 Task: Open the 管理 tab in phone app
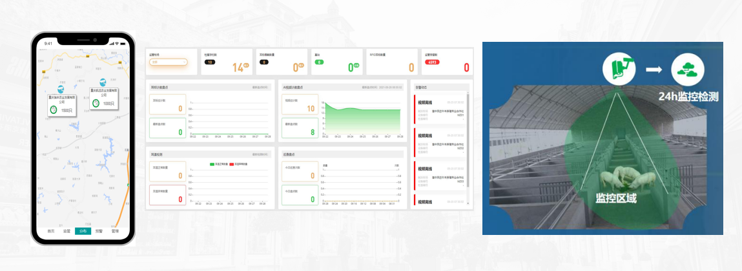point(115,231)
